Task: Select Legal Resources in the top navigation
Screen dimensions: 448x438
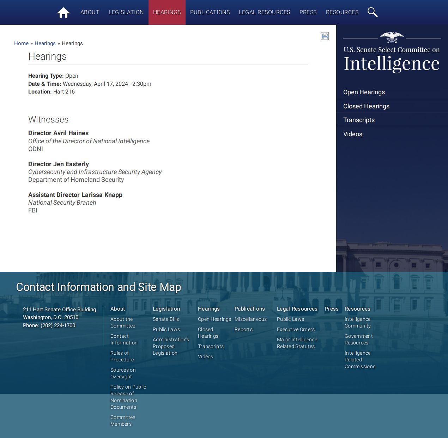Action: (265, 12)
